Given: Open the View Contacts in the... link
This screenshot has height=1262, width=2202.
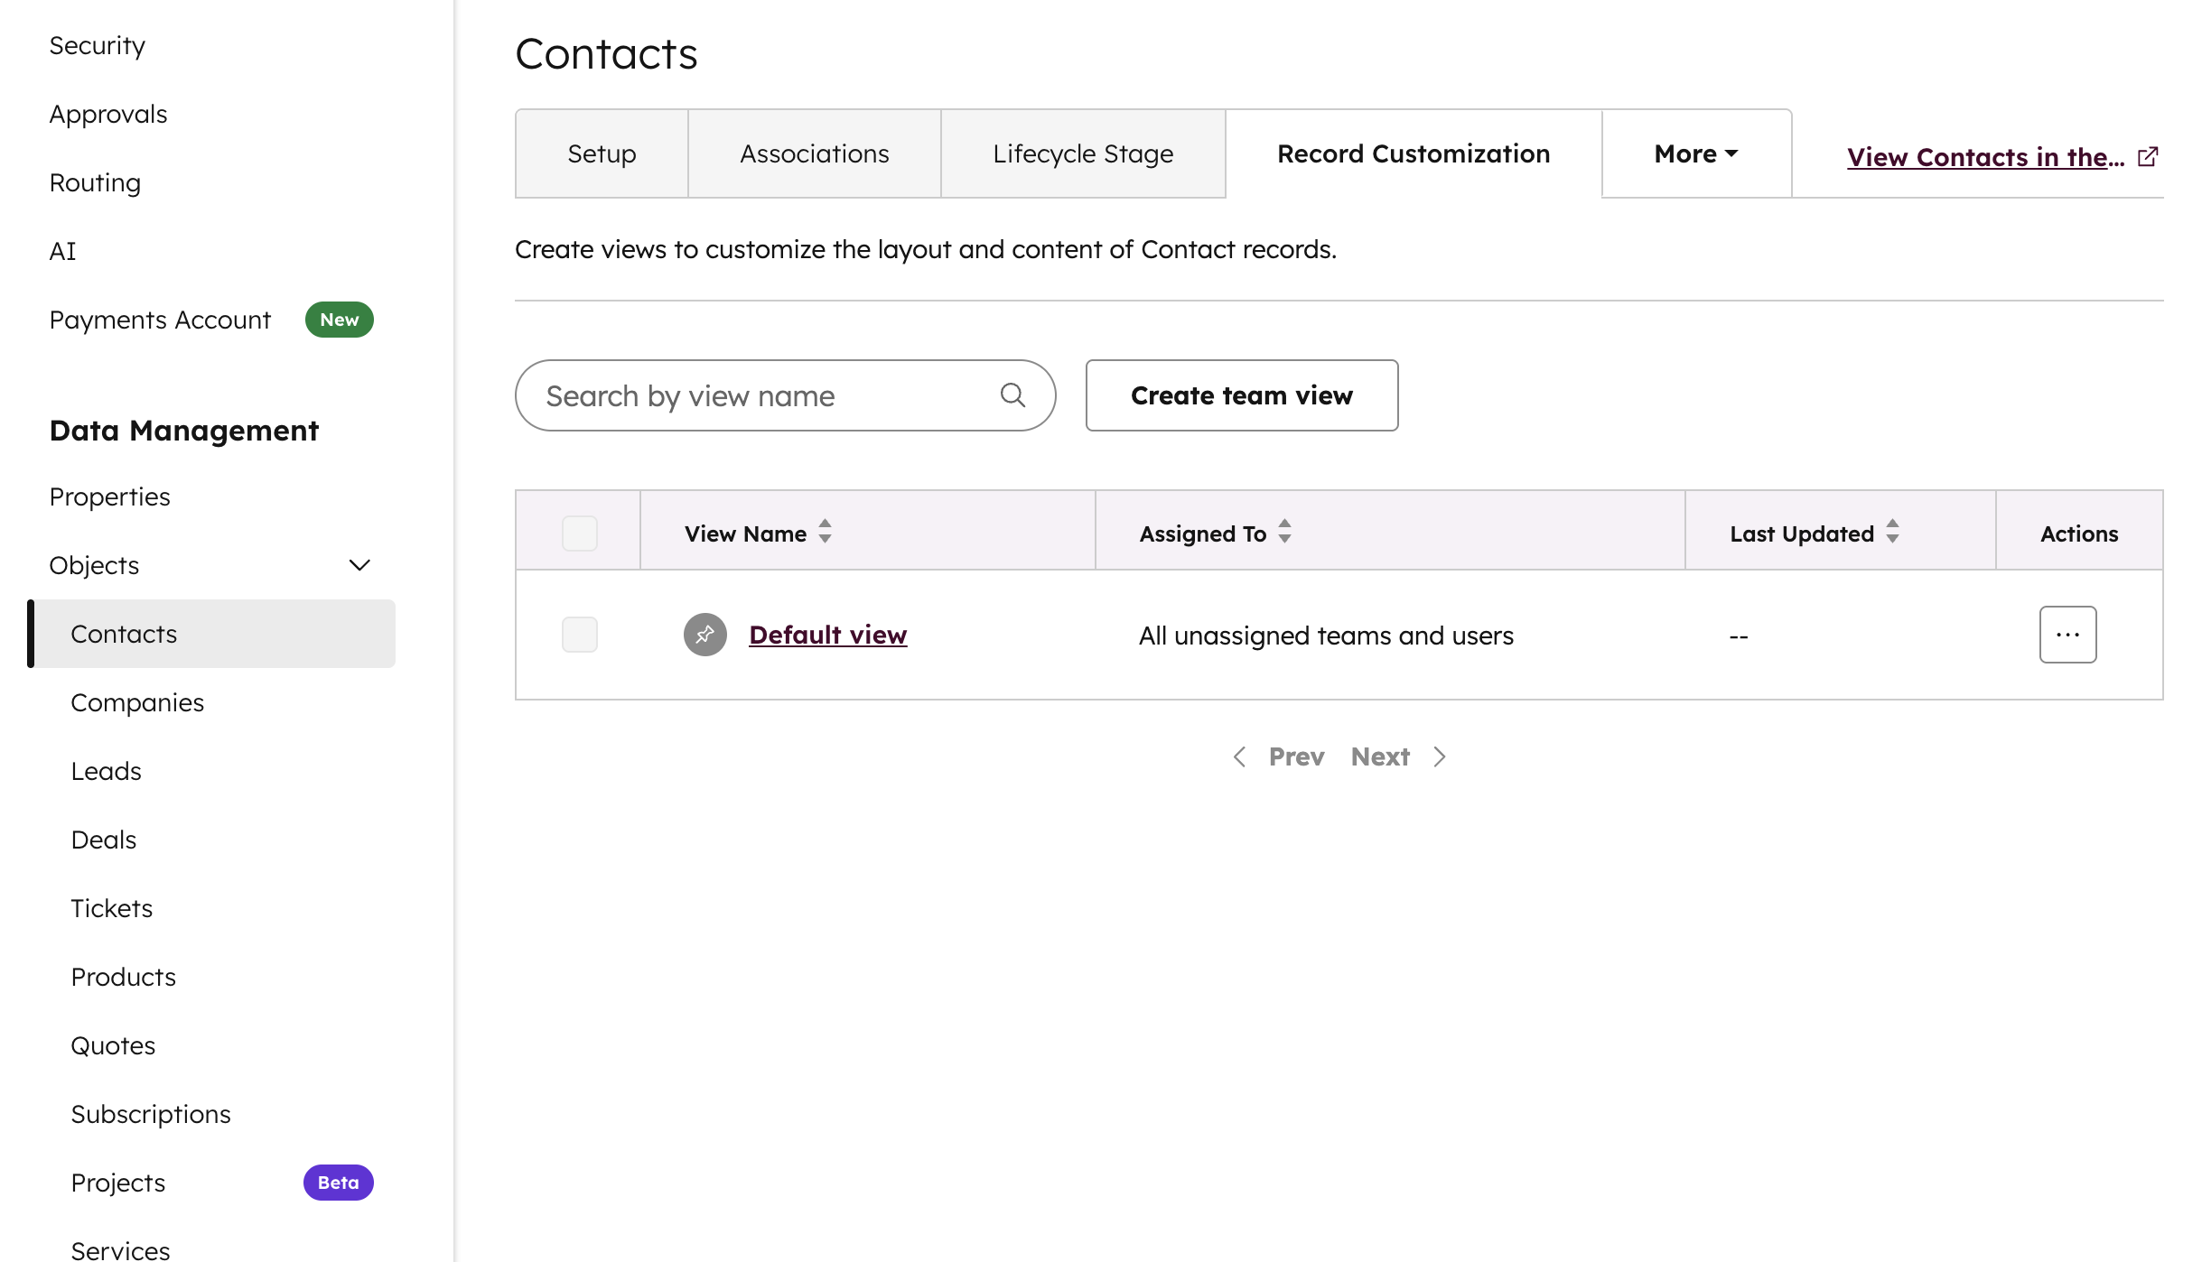Looking at the screenshot, I should click(x=1984, y=157).
